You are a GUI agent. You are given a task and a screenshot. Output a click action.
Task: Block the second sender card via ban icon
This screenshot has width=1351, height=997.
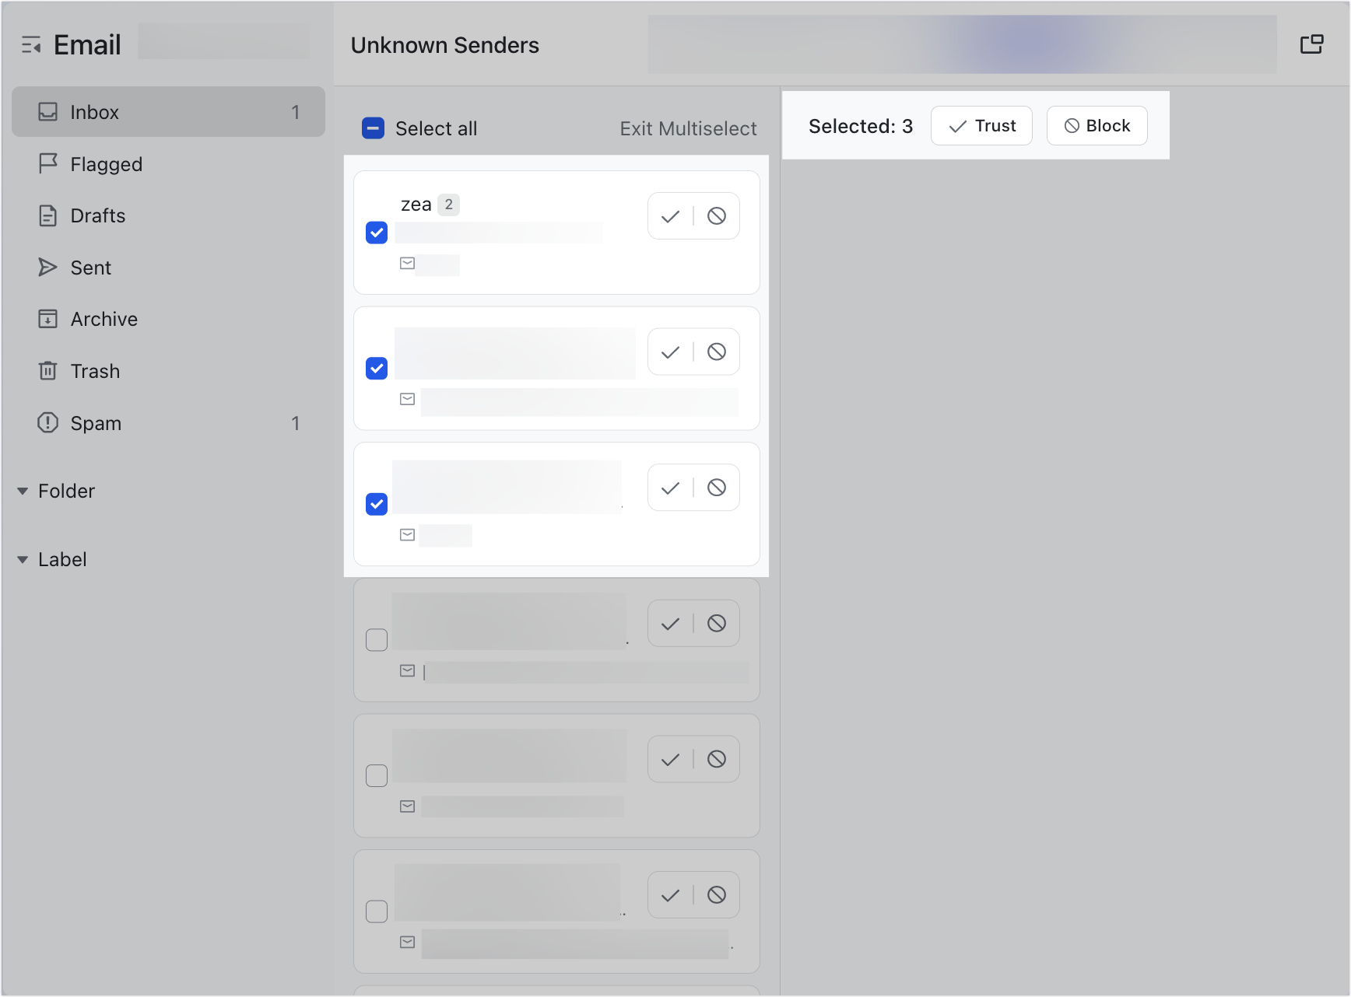(x=717, y=352)
